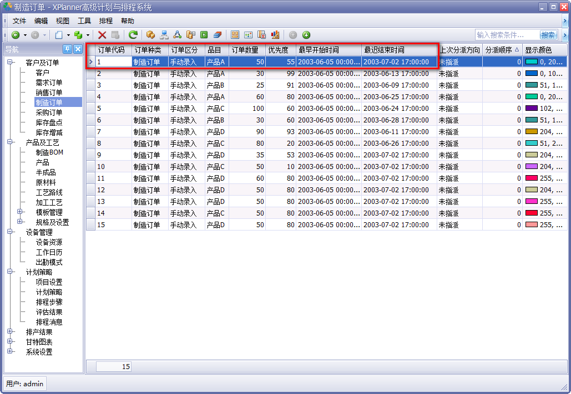
Task: Expand the 系统设置 tree node
Action: point(10,351)
